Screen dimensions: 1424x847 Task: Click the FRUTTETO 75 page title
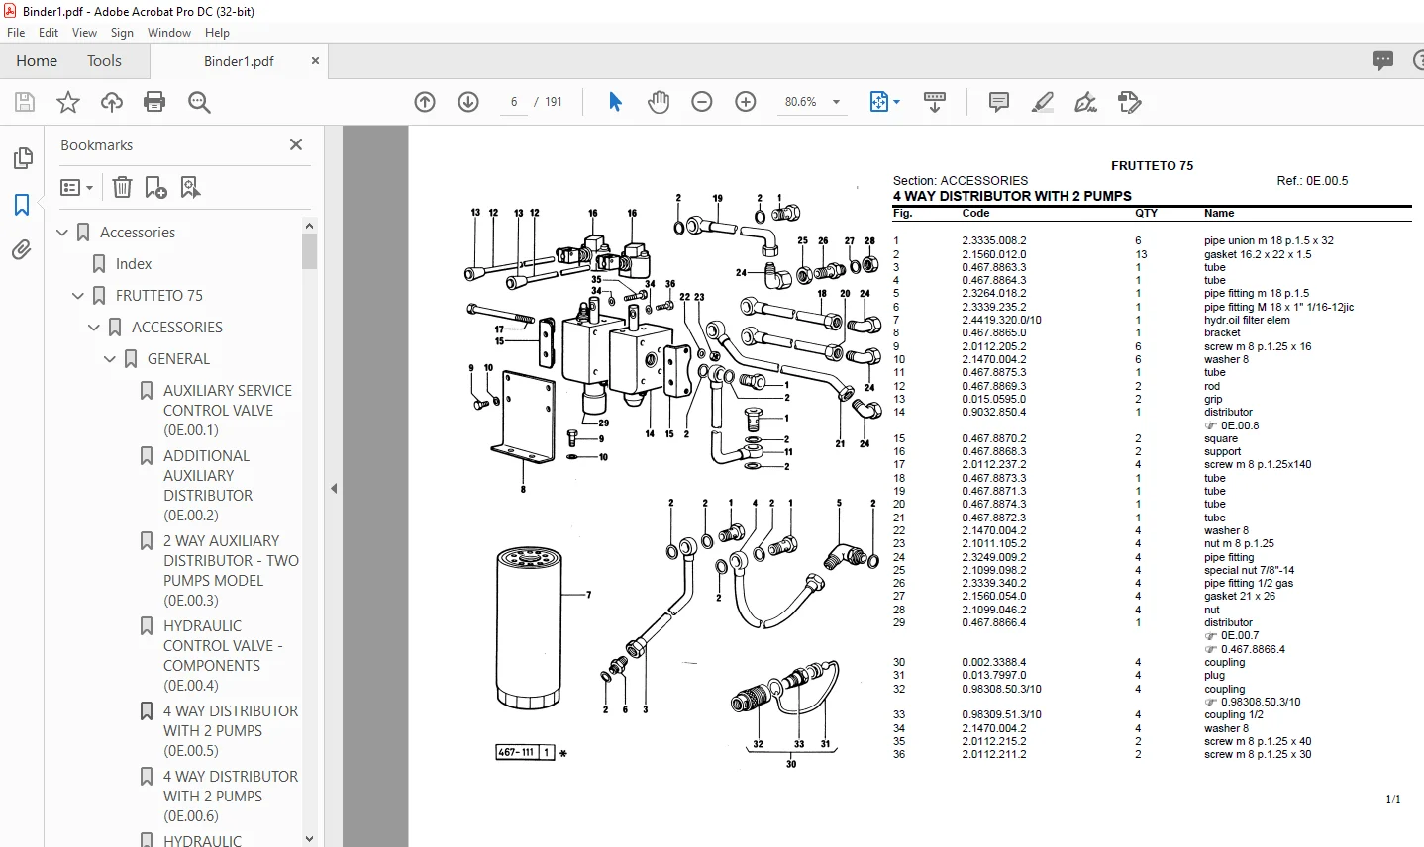(1152, 166)
